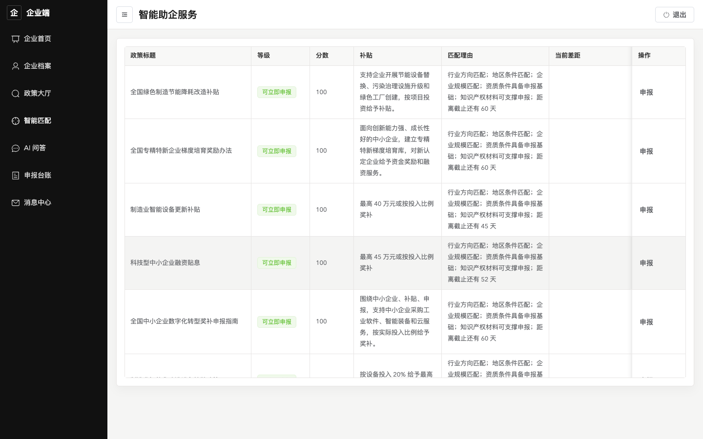Apply to 制造业智能设备更新补贴 via 申报
Image resolution: width=703 pixels, height=439 pixels.
coord(646,210)
